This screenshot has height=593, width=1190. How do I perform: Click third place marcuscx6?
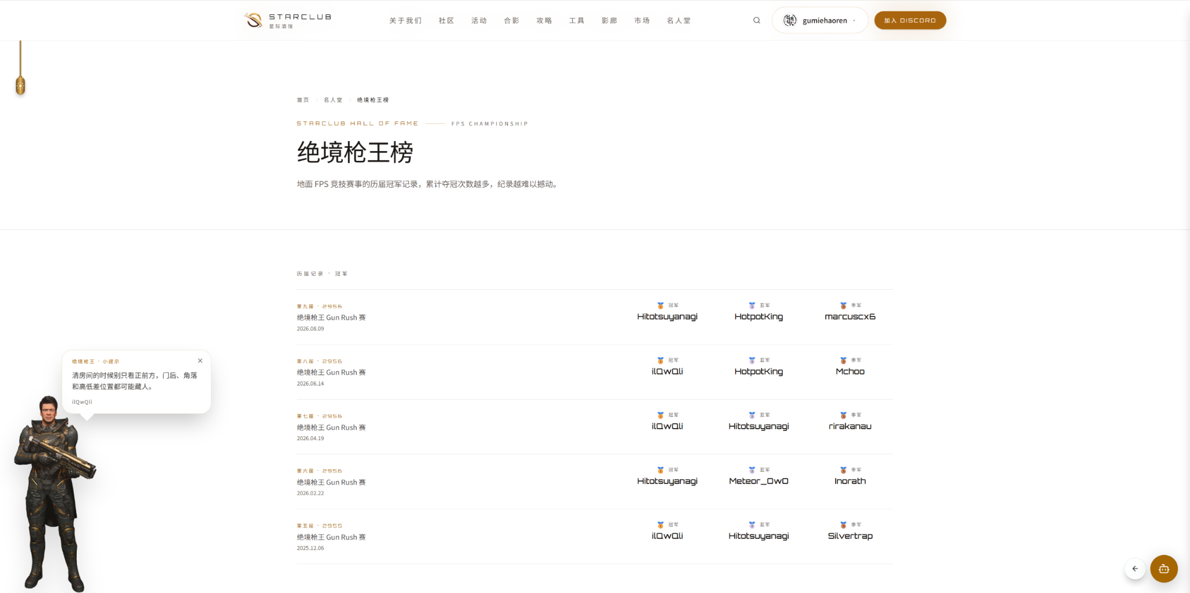tap(850, 317)
